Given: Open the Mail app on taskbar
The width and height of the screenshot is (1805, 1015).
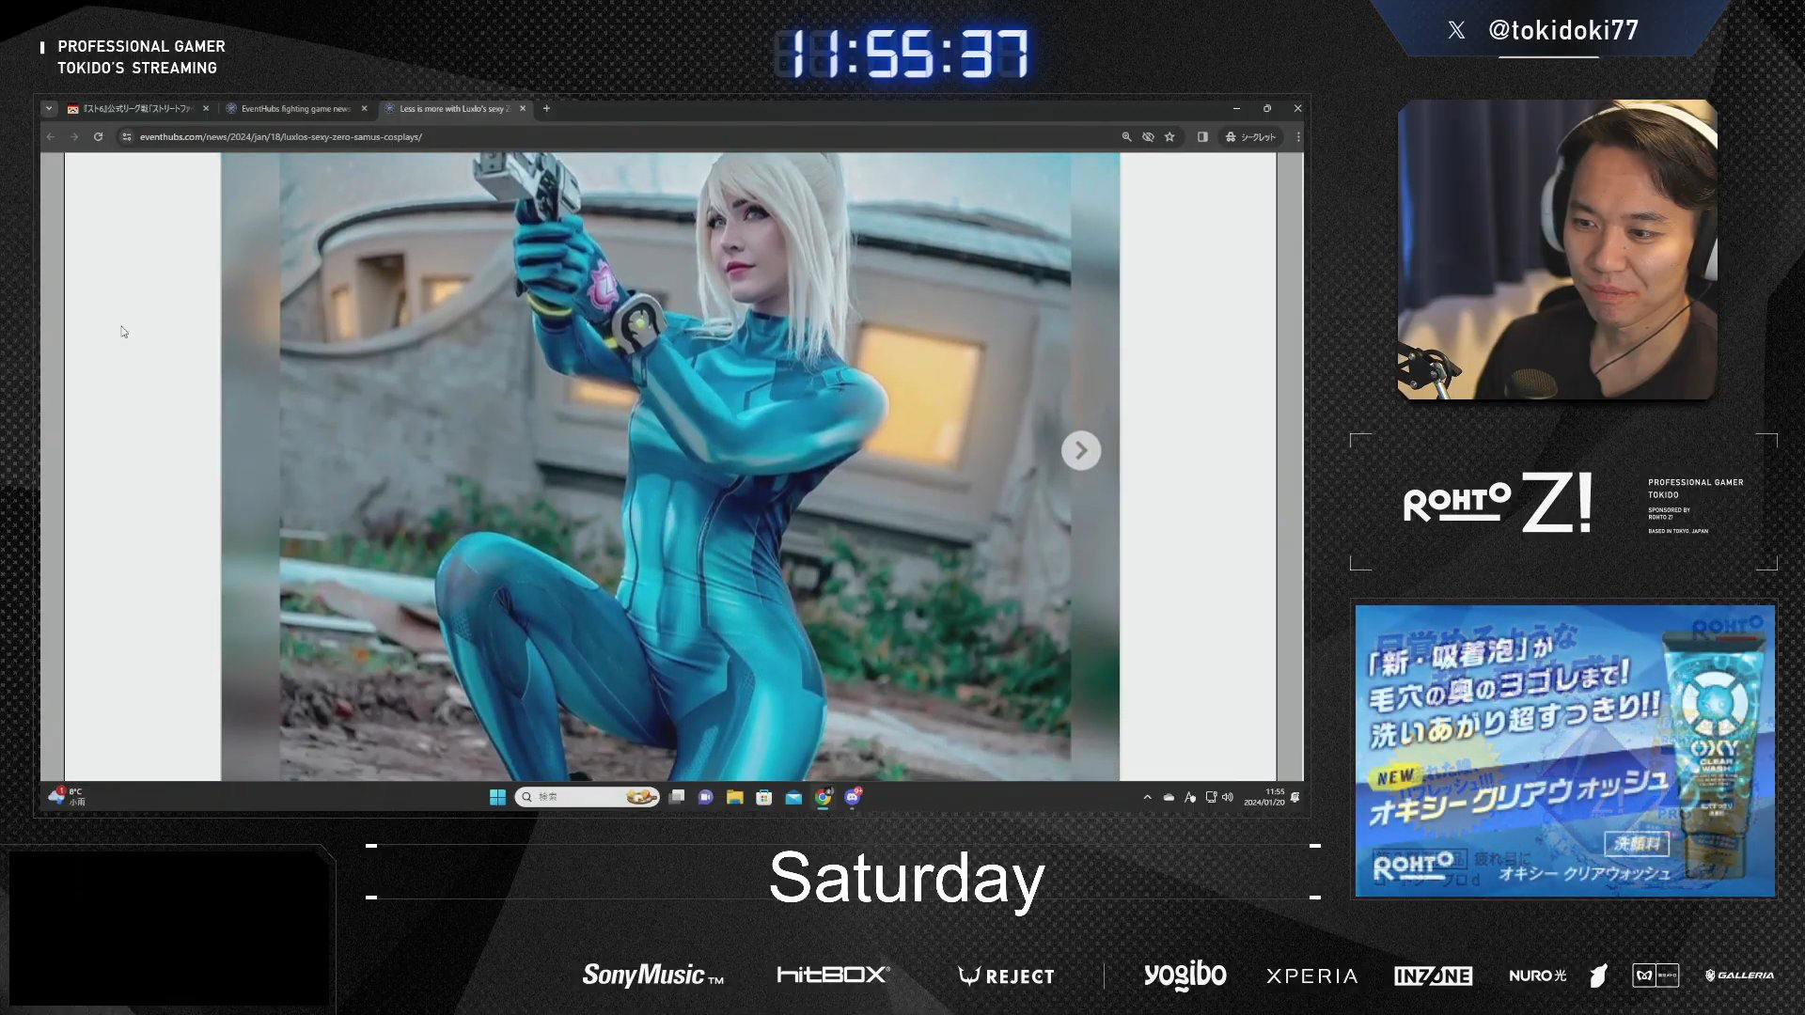Looking at the screenshot, I should click(x=793, y=797).
